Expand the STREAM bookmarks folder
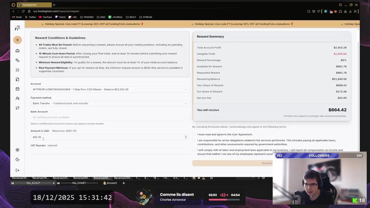The image size is (370, 208). click(145, 17)
